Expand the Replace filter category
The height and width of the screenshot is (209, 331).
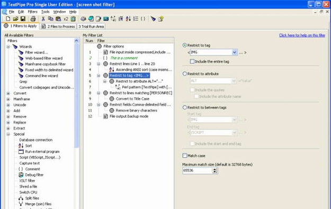8,122
